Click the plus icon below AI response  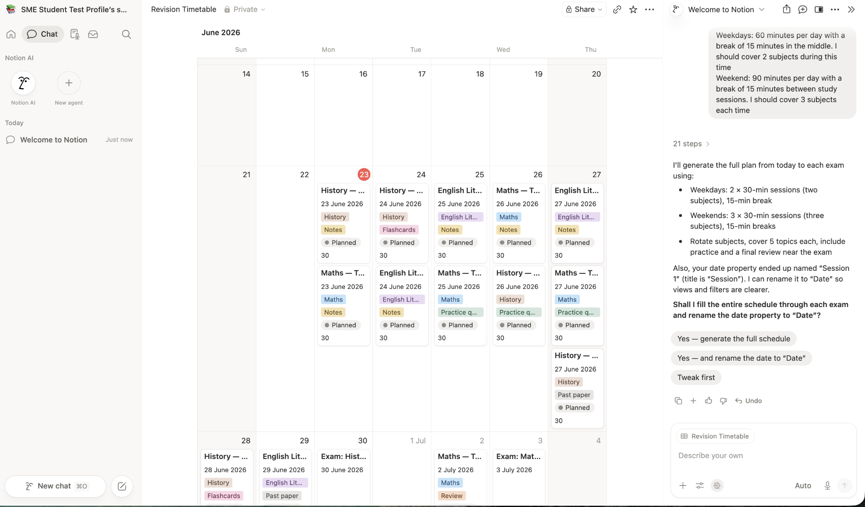pos(693,401)
